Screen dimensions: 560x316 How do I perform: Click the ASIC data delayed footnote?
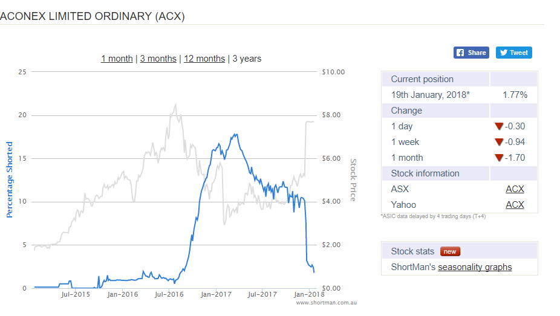point(433,216)
